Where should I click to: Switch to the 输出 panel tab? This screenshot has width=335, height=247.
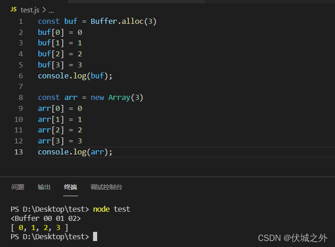44,187
